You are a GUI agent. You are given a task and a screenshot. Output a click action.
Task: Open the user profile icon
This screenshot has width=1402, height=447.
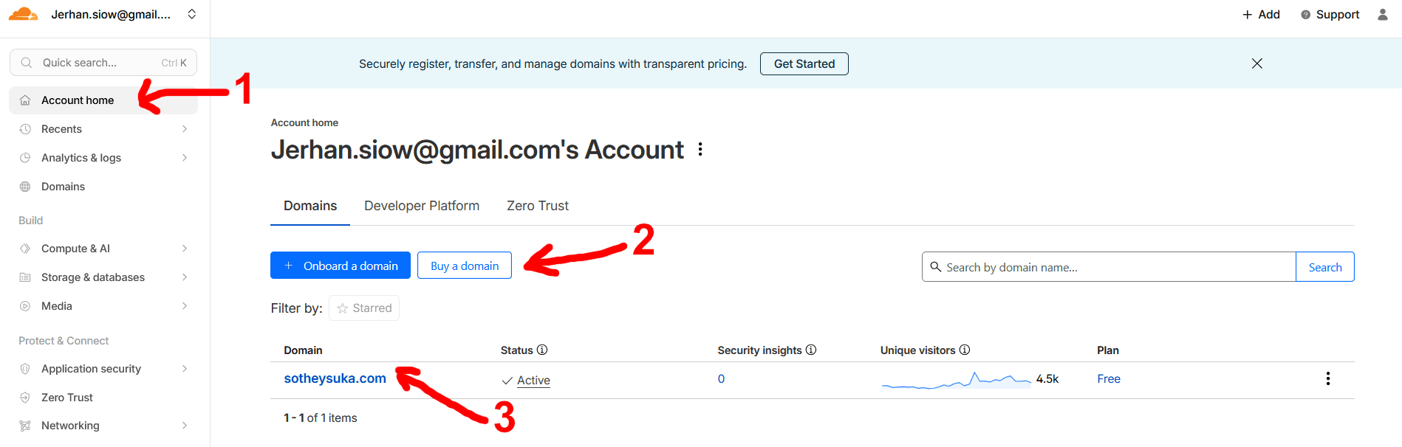pyautogui.click(x=1382, y=15)
